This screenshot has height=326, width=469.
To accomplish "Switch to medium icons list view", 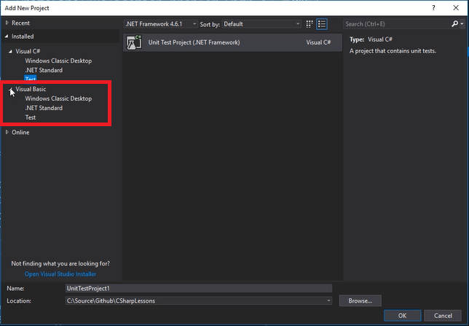I will click(x=322, y=24).
